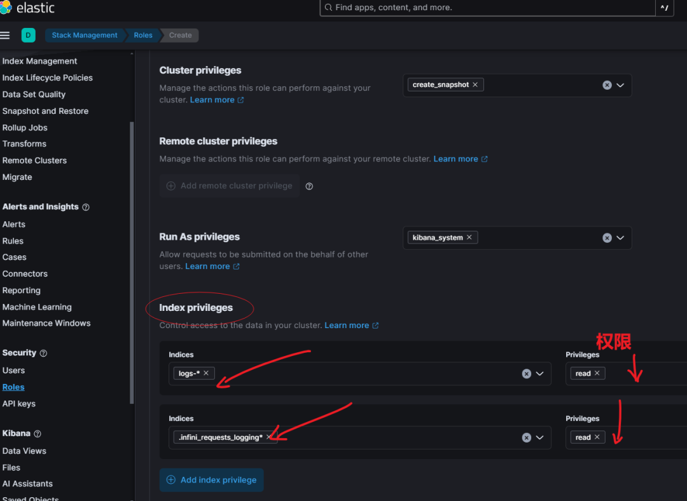Image resolution: width=687 pixels, height=501 pixels.
Task: Open the hamburger navigation menu
Action: click(x=5, y=36)
